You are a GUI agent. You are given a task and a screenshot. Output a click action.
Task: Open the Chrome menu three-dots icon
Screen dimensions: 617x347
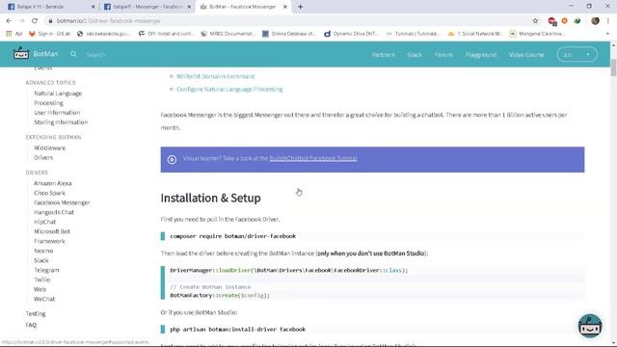(608, 21)
